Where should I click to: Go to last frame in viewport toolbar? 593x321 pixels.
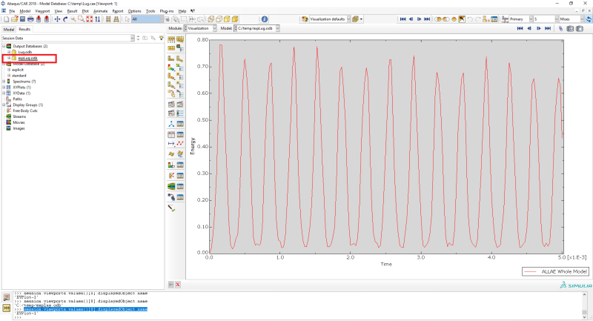point(548,28)
